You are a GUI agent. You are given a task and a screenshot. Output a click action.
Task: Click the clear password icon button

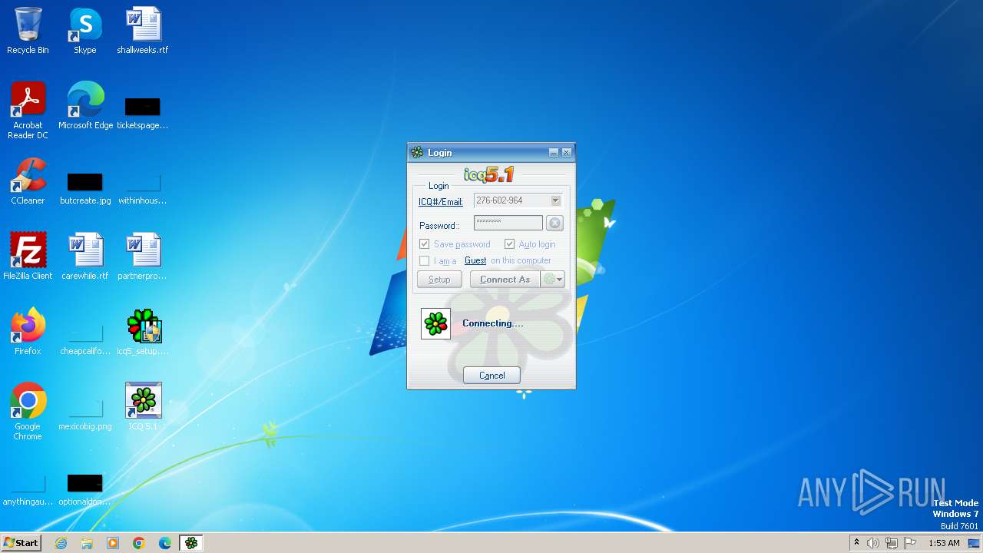pos(554,224)
